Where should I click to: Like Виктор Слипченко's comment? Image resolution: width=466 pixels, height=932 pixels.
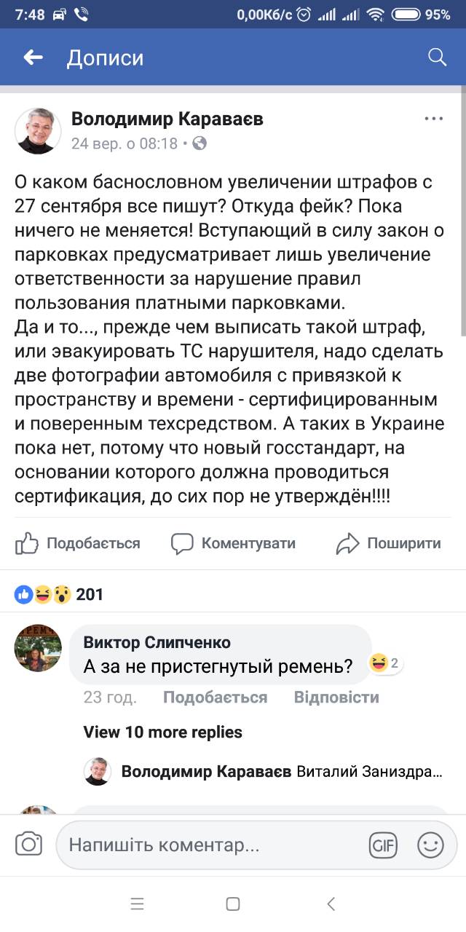(215, 698)
